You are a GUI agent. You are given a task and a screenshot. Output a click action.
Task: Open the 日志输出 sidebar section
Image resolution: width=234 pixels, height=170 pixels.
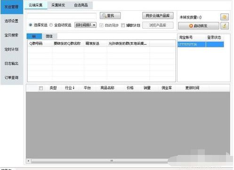pos(12,63)
